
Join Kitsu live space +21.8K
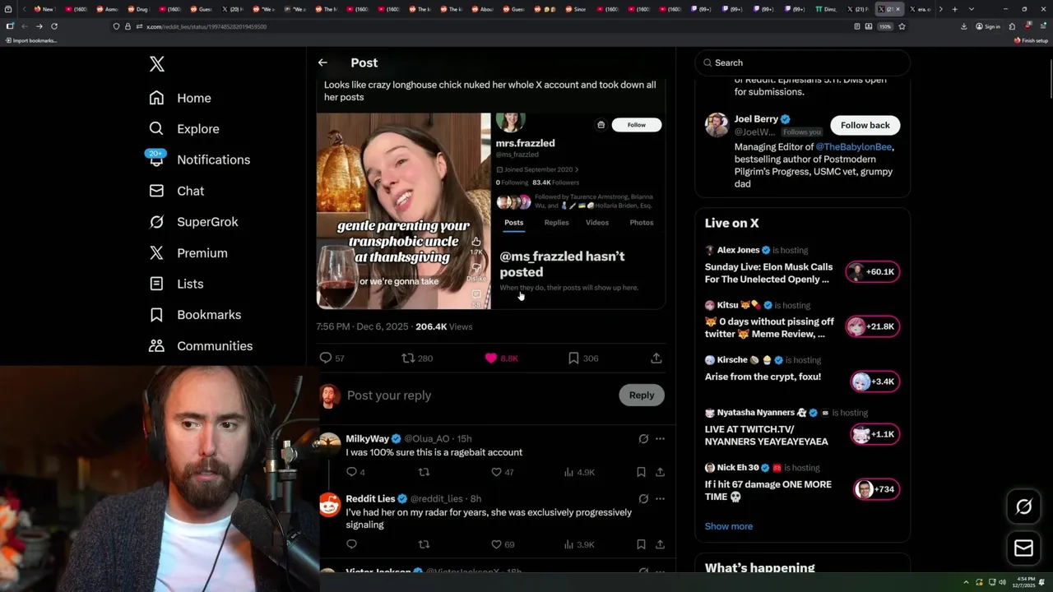tap(873, 326)
